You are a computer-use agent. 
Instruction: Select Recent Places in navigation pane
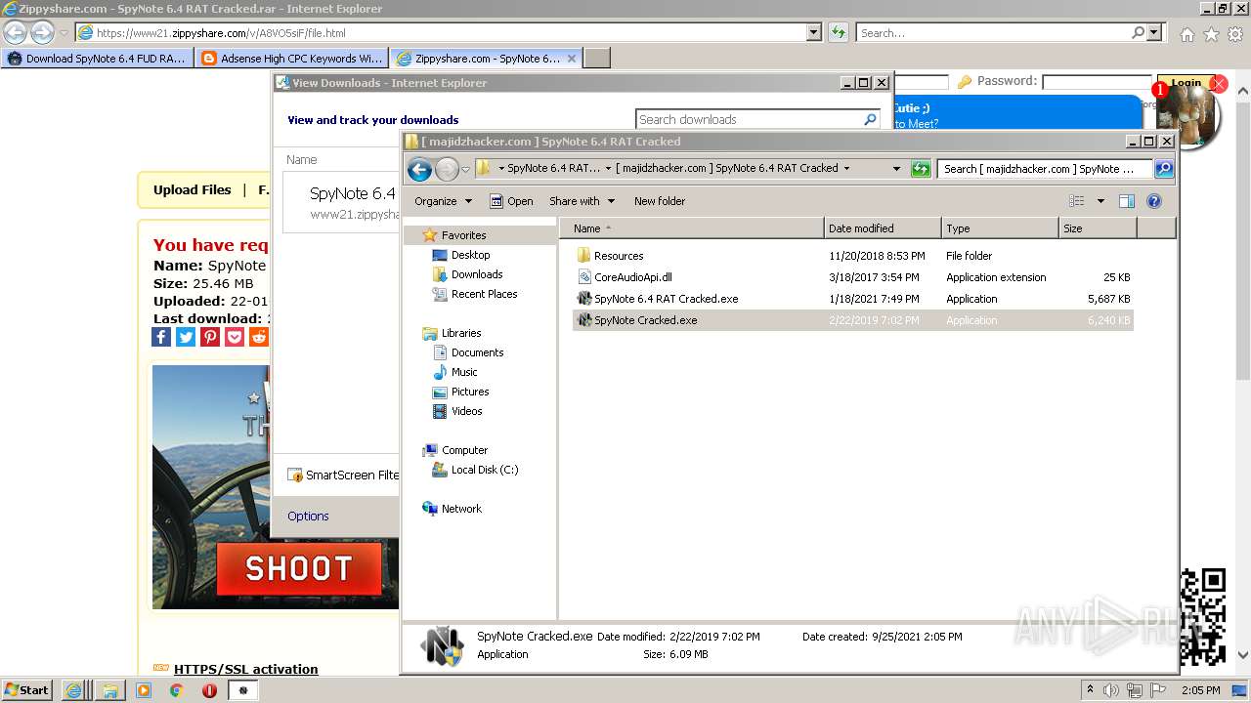pos(484,294)
